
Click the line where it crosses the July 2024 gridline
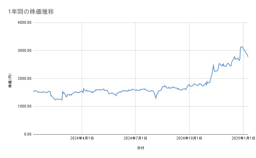[135, 90]
